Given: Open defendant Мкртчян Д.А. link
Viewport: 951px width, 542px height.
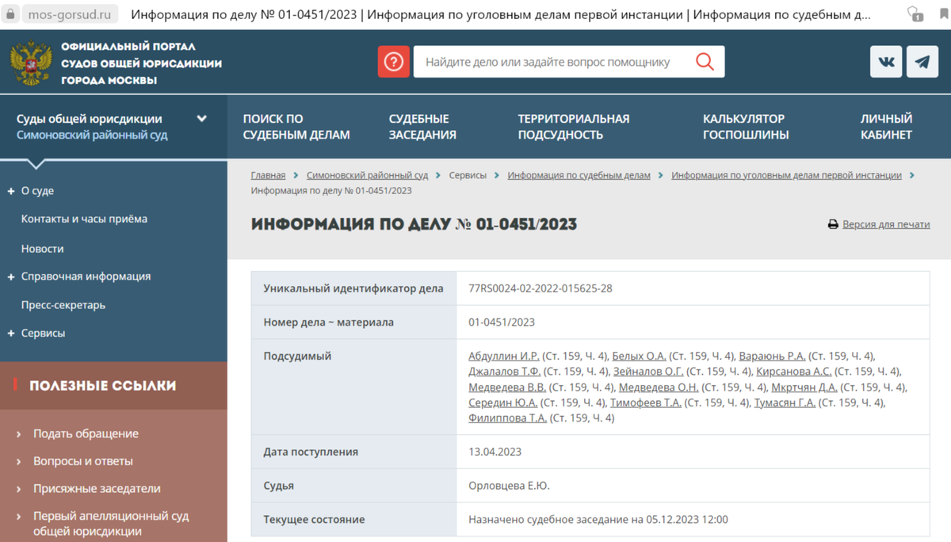Looking at the screenshot, I should (x=804, y=387).
